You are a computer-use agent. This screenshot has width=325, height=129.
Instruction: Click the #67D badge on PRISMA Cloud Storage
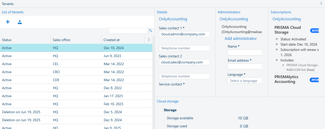pos(315,31)
